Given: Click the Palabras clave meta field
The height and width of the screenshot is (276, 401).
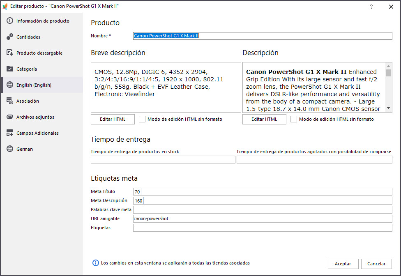Looking at the screenshot, I should tap(263, 209).
